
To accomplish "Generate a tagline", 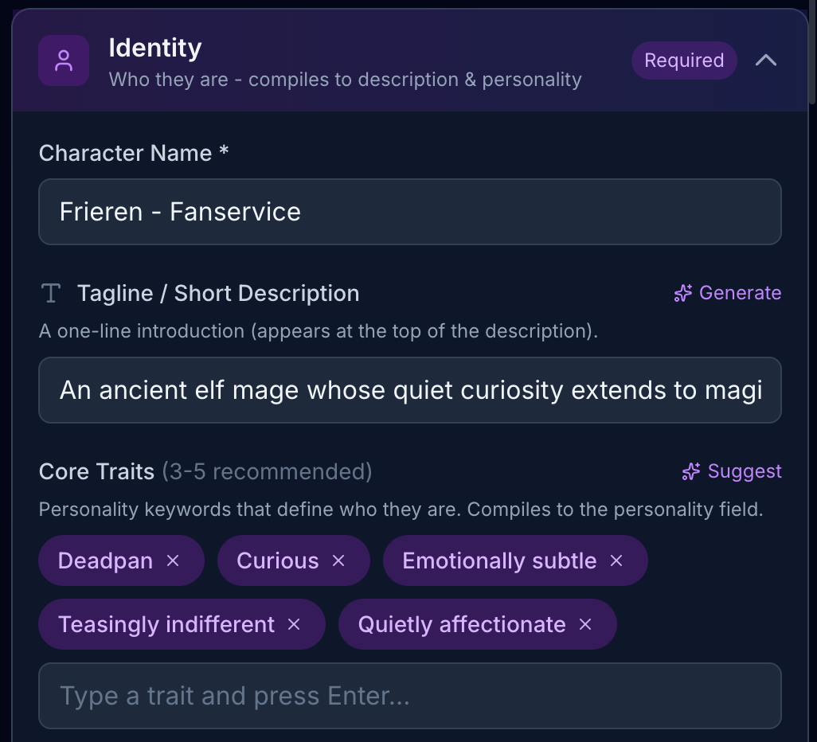I will tap(728, 294).
